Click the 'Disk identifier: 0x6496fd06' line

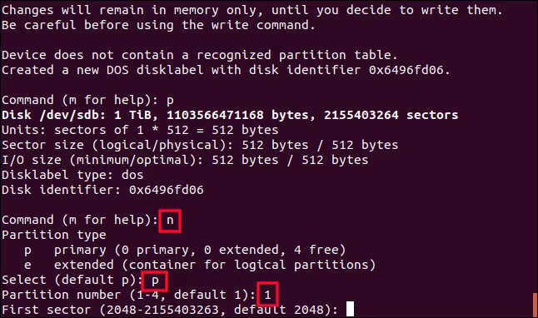tap(102, 190)
